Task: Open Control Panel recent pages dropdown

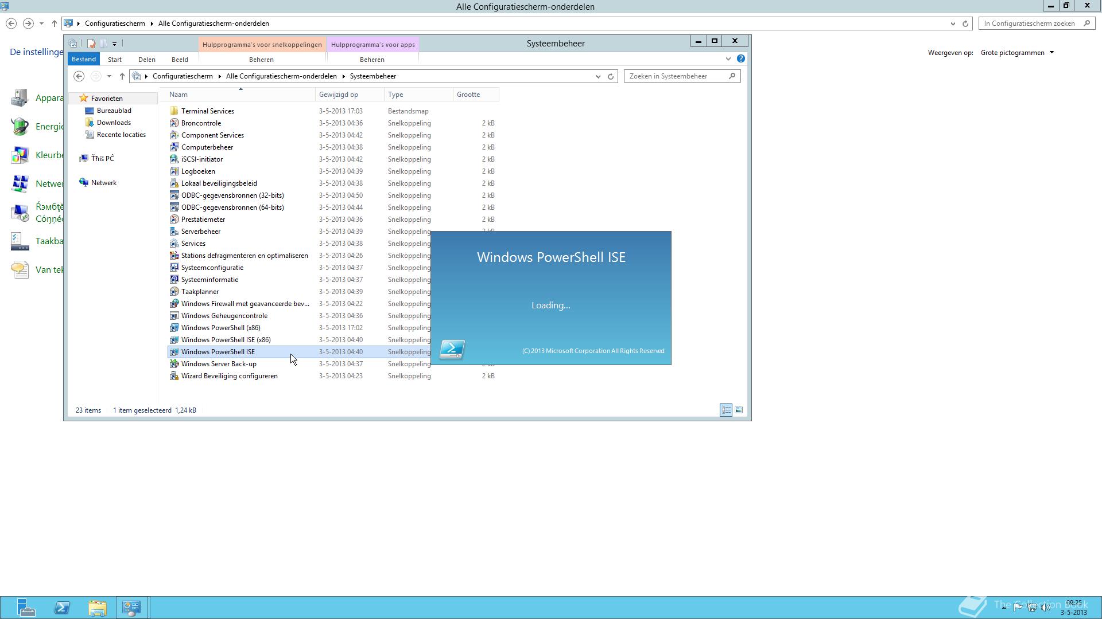Action: click(x=41, y=23)
